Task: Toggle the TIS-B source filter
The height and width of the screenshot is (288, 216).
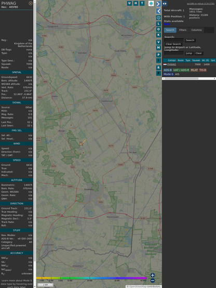Action: tap(203, 70)
